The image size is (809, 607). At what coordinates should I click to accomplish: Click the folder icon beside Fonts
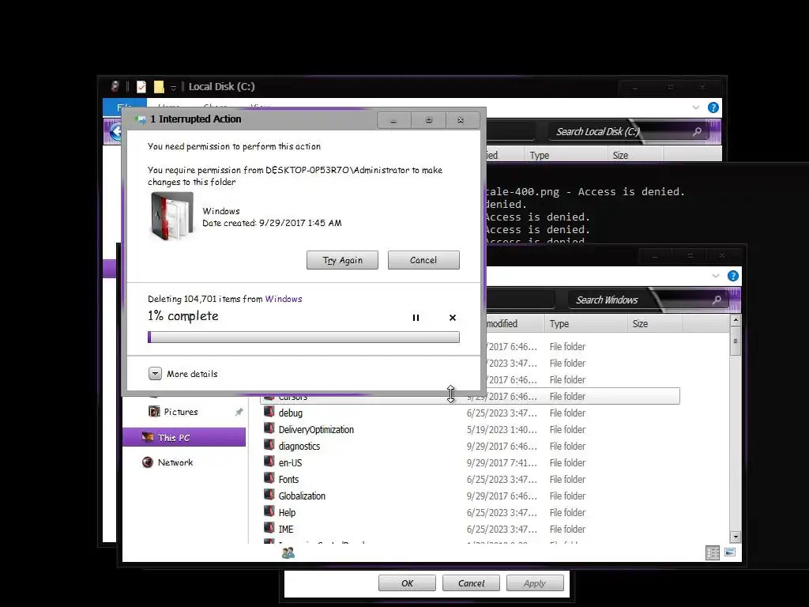[269, 478]
